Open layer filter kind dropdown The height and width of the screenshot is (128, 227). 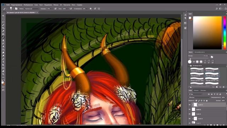195,94
